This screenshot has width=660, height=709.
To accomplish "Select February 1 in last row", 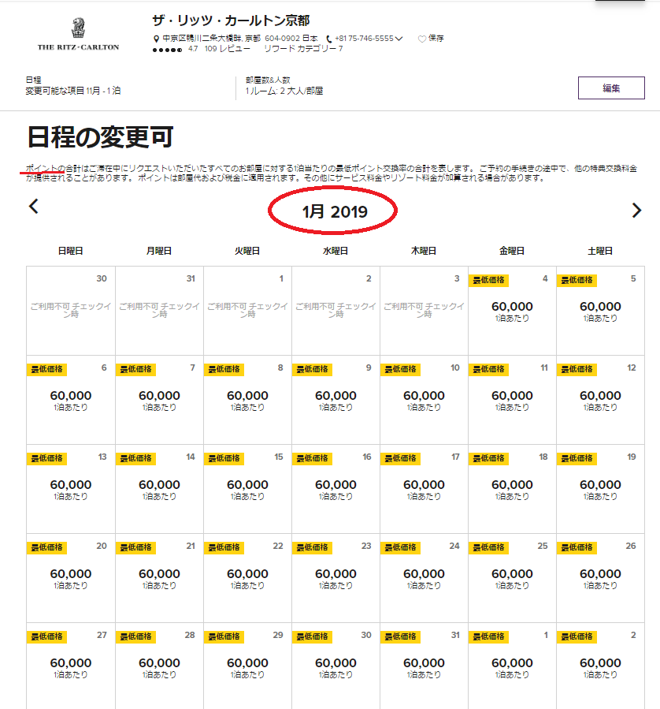I will (x=512, y=666).
